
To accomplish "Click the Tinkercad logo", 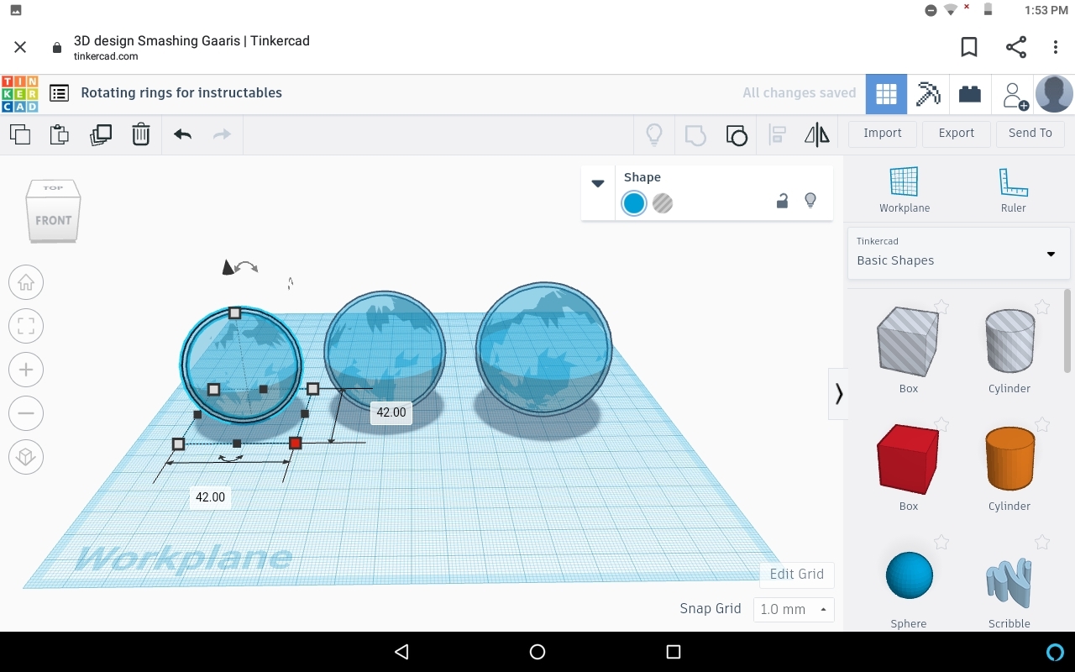I will (x=19, y=93).
